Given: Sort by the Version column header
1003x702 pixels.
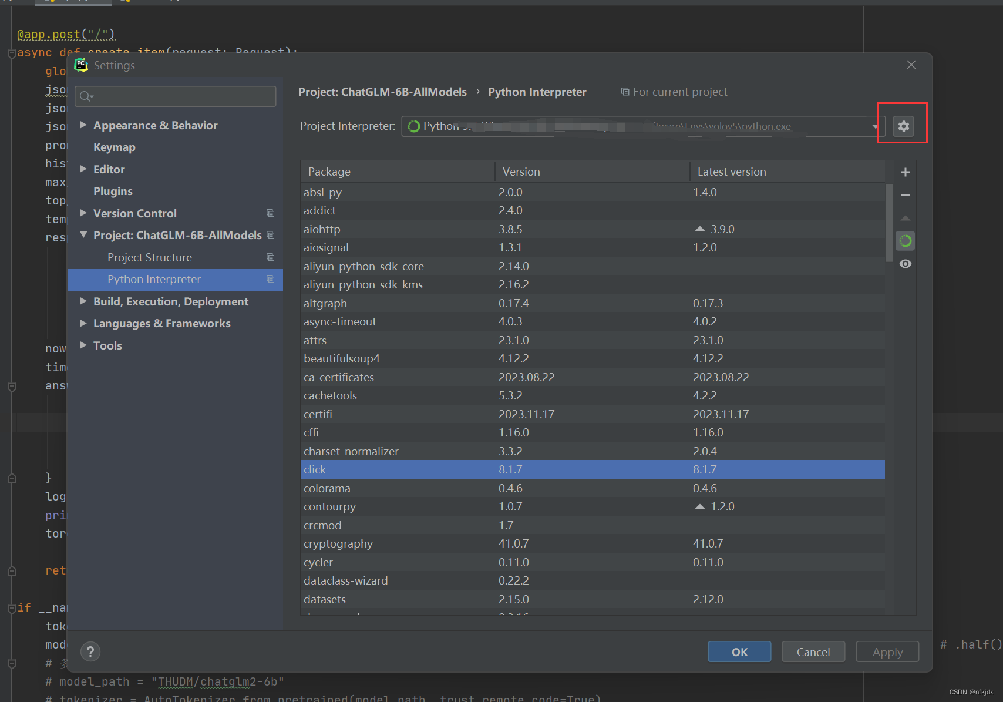Looking at the screenshot, I should coord(592,172).
